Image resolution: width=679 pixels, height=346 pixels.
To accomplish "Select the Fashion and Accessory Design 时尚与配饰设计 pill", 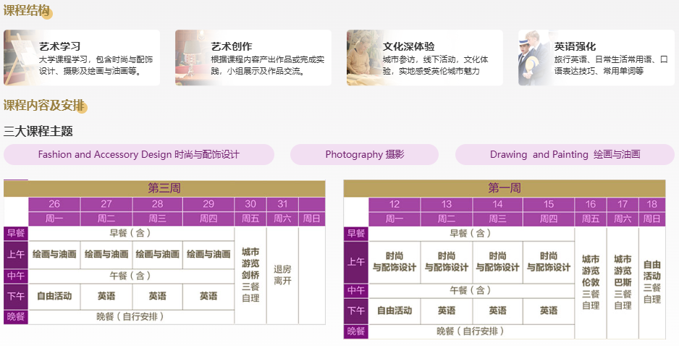I will [138, 155].
